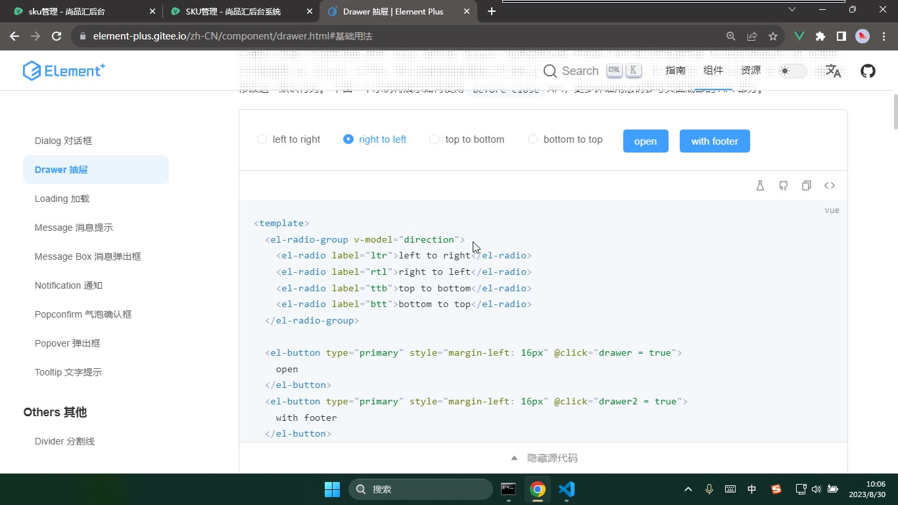This screenshot has height=505, width=898.
Task: Collapse the code with 隐藏源代码
Action: [x=544, y=458]
